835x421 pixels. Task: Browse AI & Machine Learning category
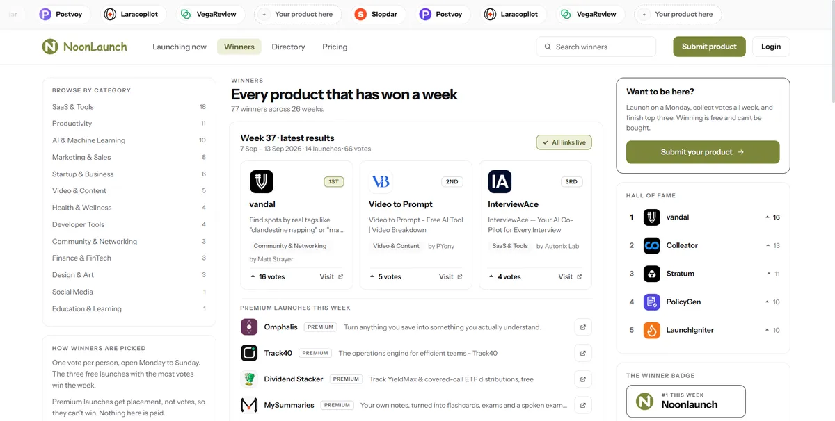[129, 140]
